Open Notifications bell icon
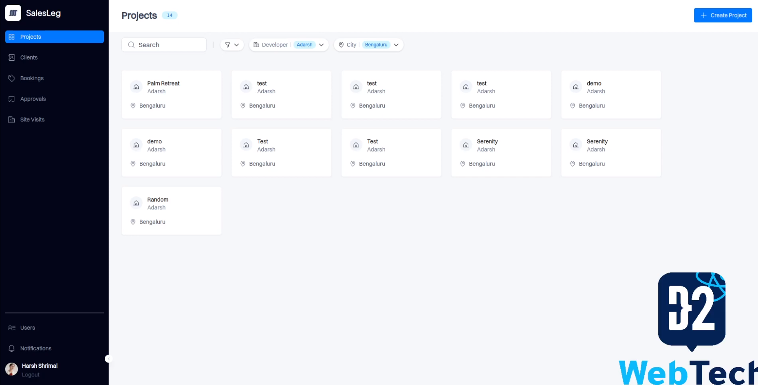Image resolution: width=758 pixels, height=385 pixels. [12, 348]
